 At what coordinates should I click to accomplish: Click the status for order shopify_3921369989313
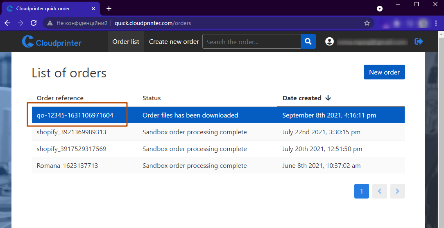point(195,132)
